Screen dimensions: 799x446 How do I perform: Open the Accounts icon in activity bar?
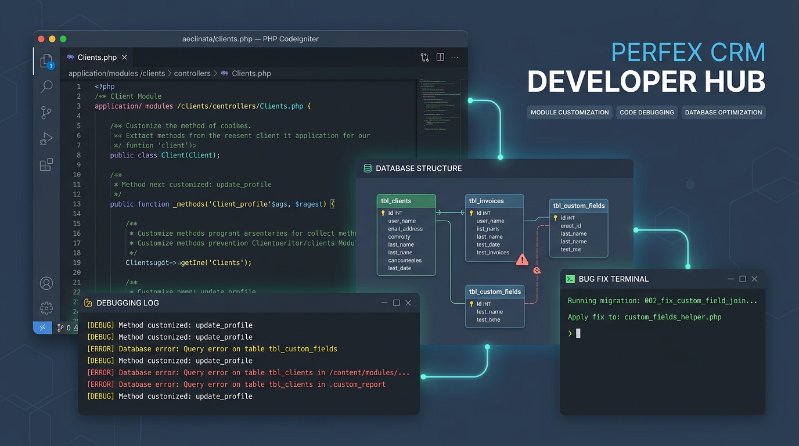46,283
